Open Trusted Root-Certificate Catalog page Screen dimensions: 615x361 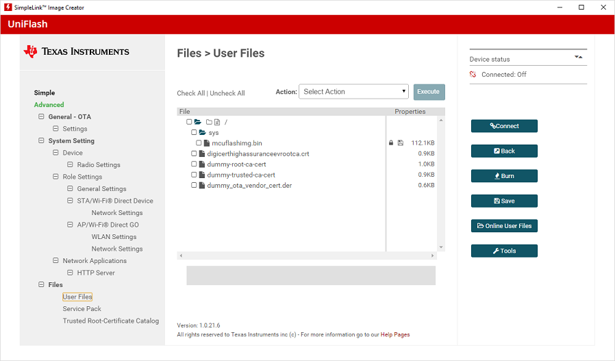(111, 321)
